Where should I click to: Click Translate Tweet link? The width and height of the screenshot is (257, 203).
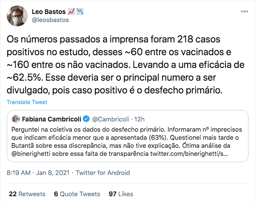[x=27, y=102]
